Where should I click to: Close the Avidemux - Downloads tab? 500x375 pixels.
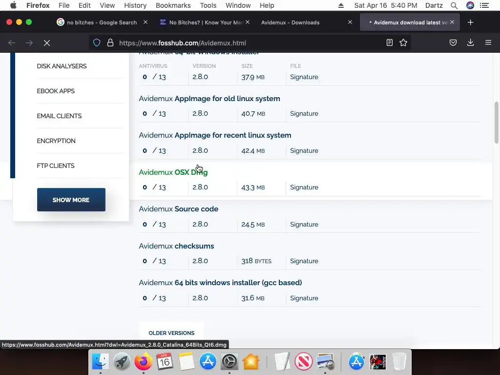point(350,22)
